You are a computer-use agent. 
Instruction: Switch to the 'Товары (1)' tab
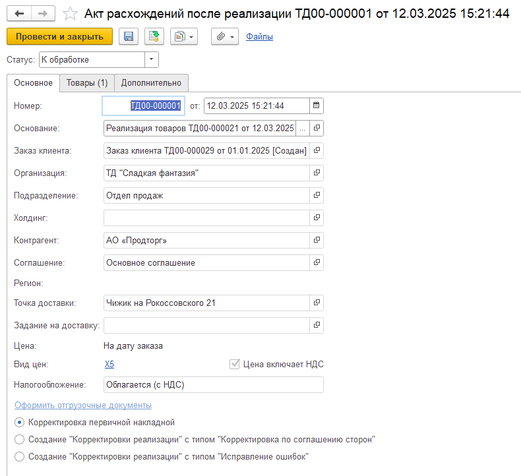click(87, 83)
